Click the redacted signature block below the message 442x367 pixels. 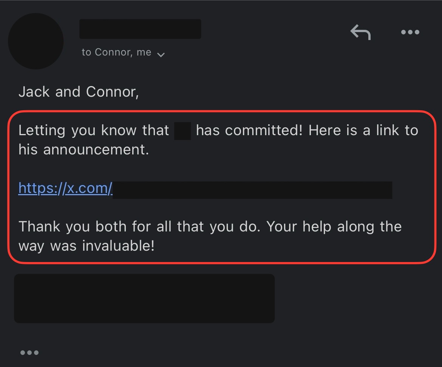[144, 298]
